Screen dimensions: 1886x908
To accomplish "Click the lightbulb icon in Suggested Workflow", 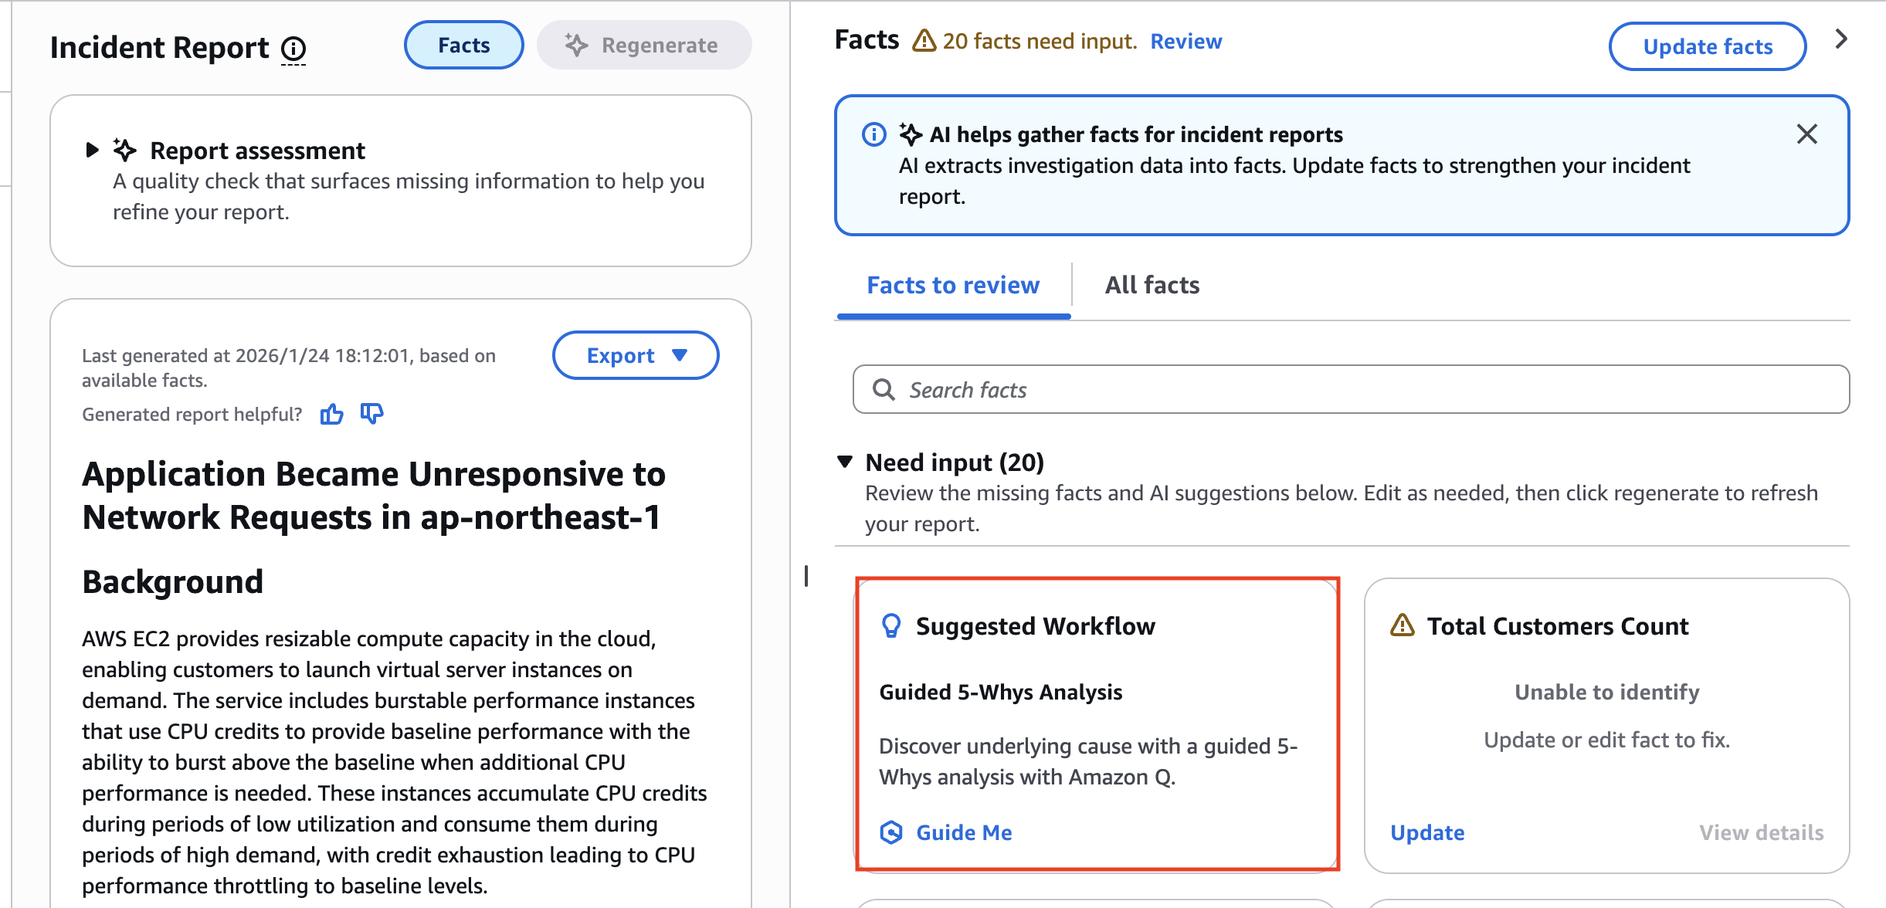I will [x=891, y=625].
